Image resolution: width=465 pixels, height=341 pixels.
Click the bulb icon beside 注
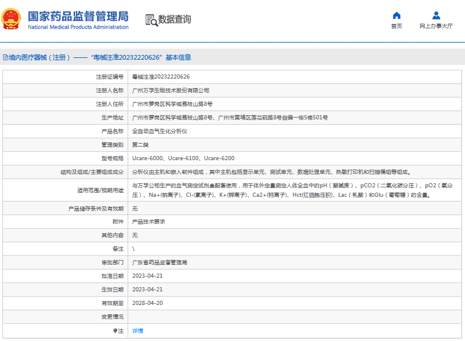115,331
